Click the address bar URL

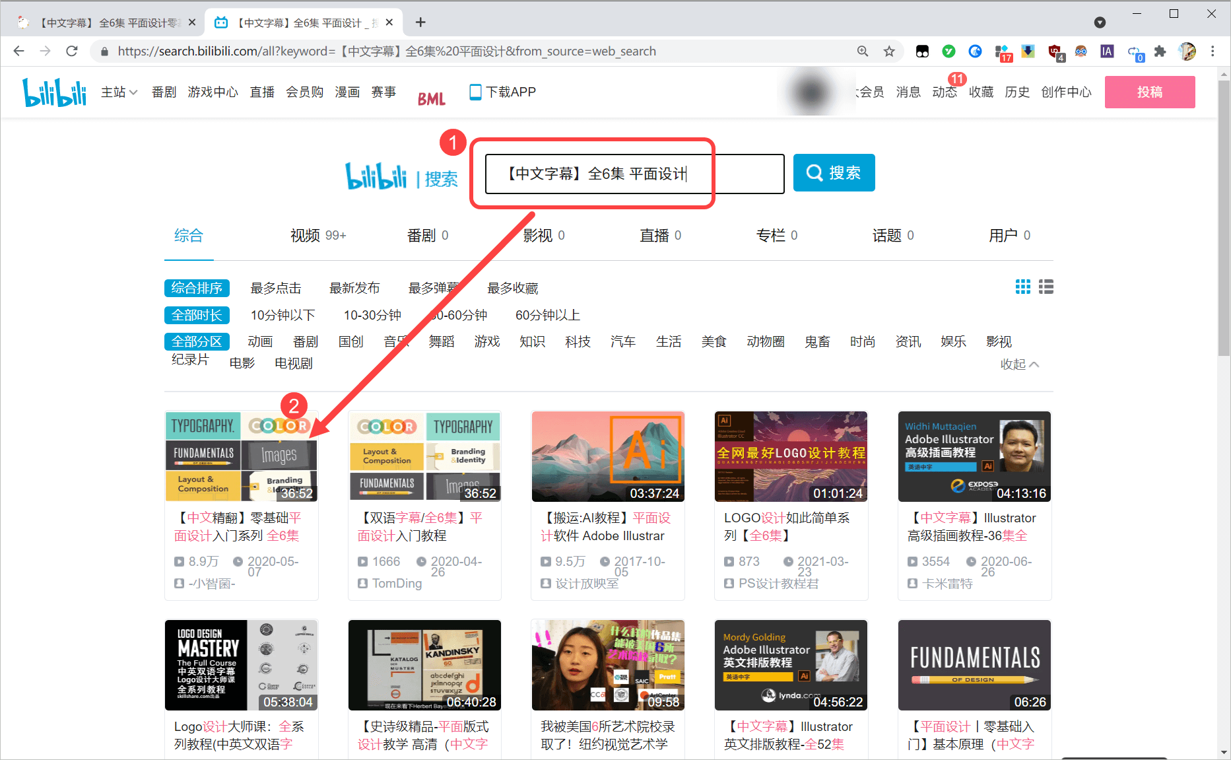[387, 52]
